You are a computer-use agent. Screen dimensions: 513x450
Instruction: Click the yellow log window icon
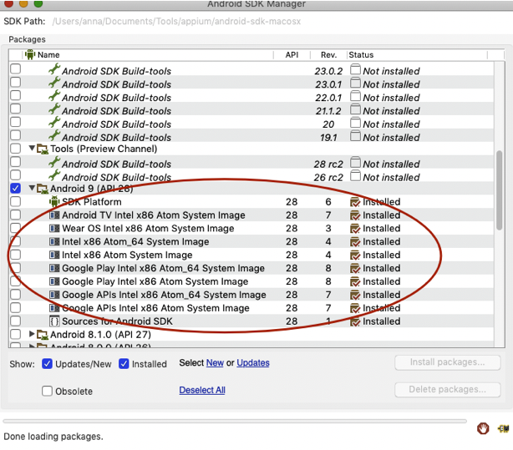[503, 428]
